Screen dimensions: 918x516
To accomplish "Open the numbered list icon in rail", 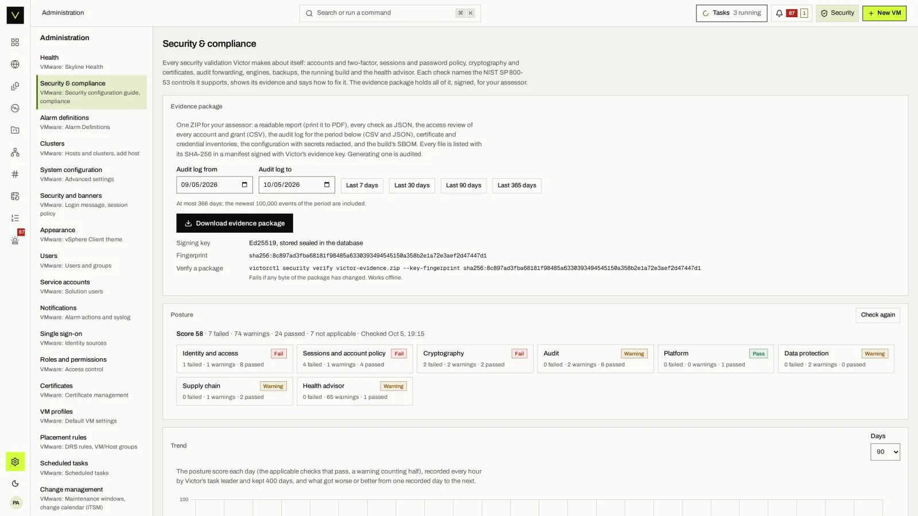I will tap(15, 218).
